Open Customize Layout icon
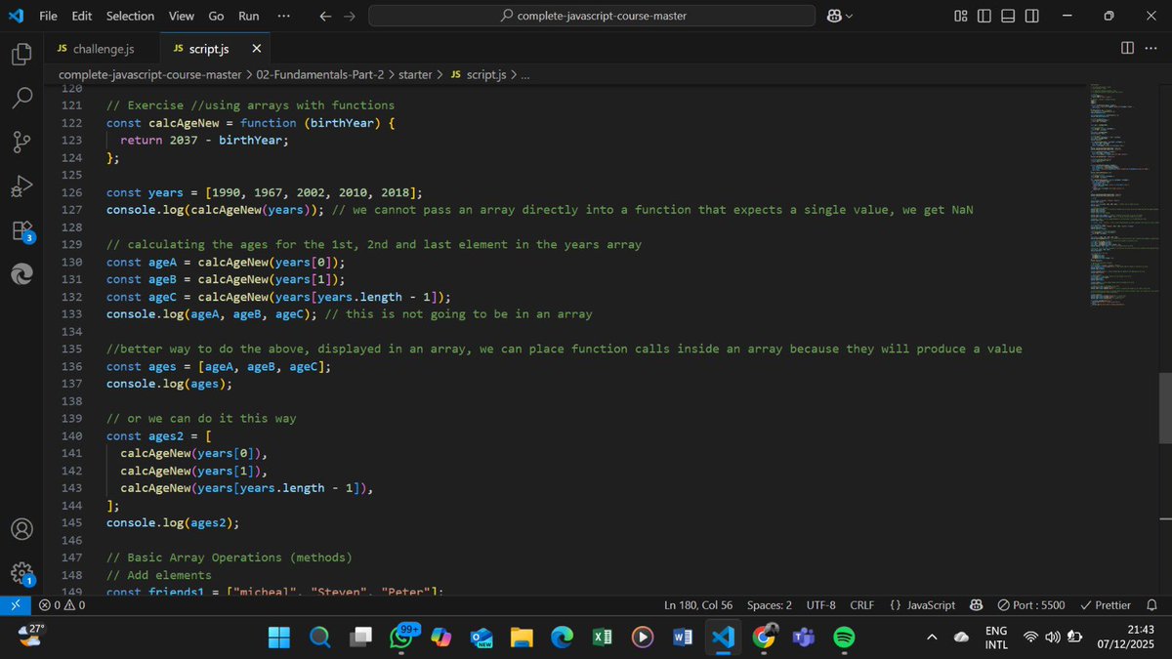The height and width of the screenshot is (659, 1172). pyautogui.click(x=961, y=16)
